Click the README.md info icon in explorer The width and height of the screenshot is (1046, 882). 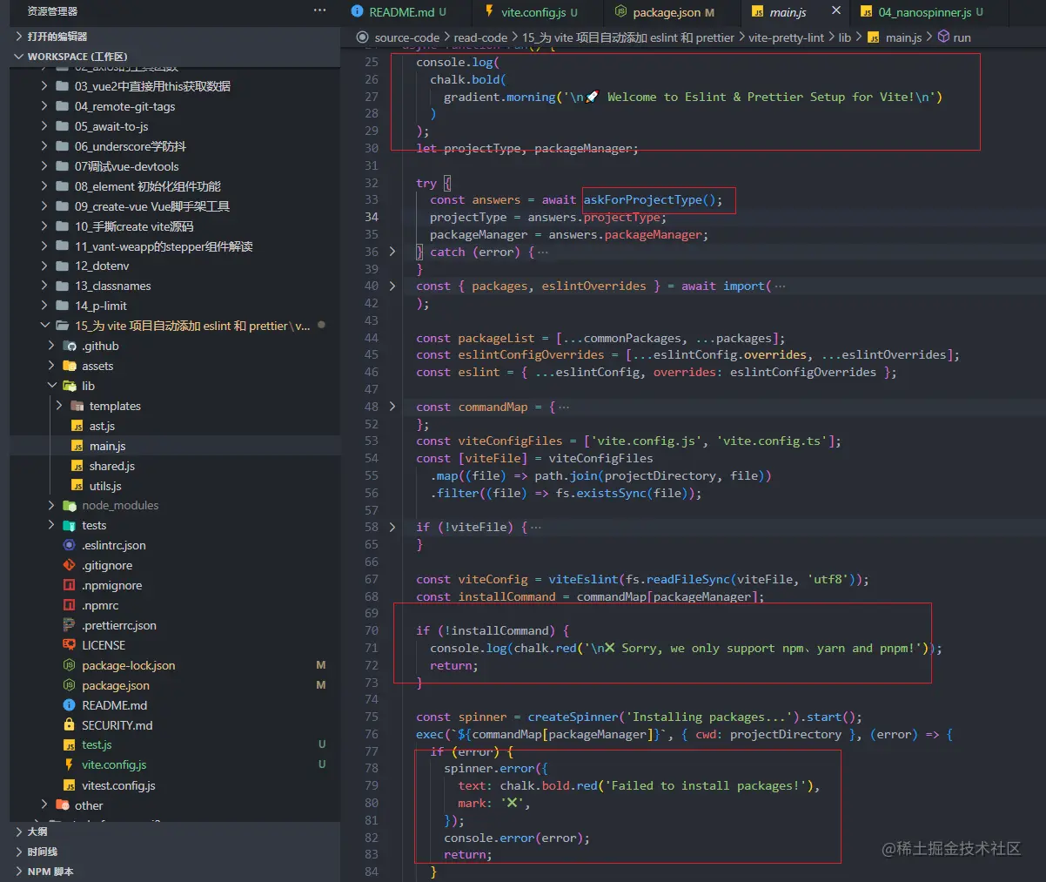coord(70,705)
